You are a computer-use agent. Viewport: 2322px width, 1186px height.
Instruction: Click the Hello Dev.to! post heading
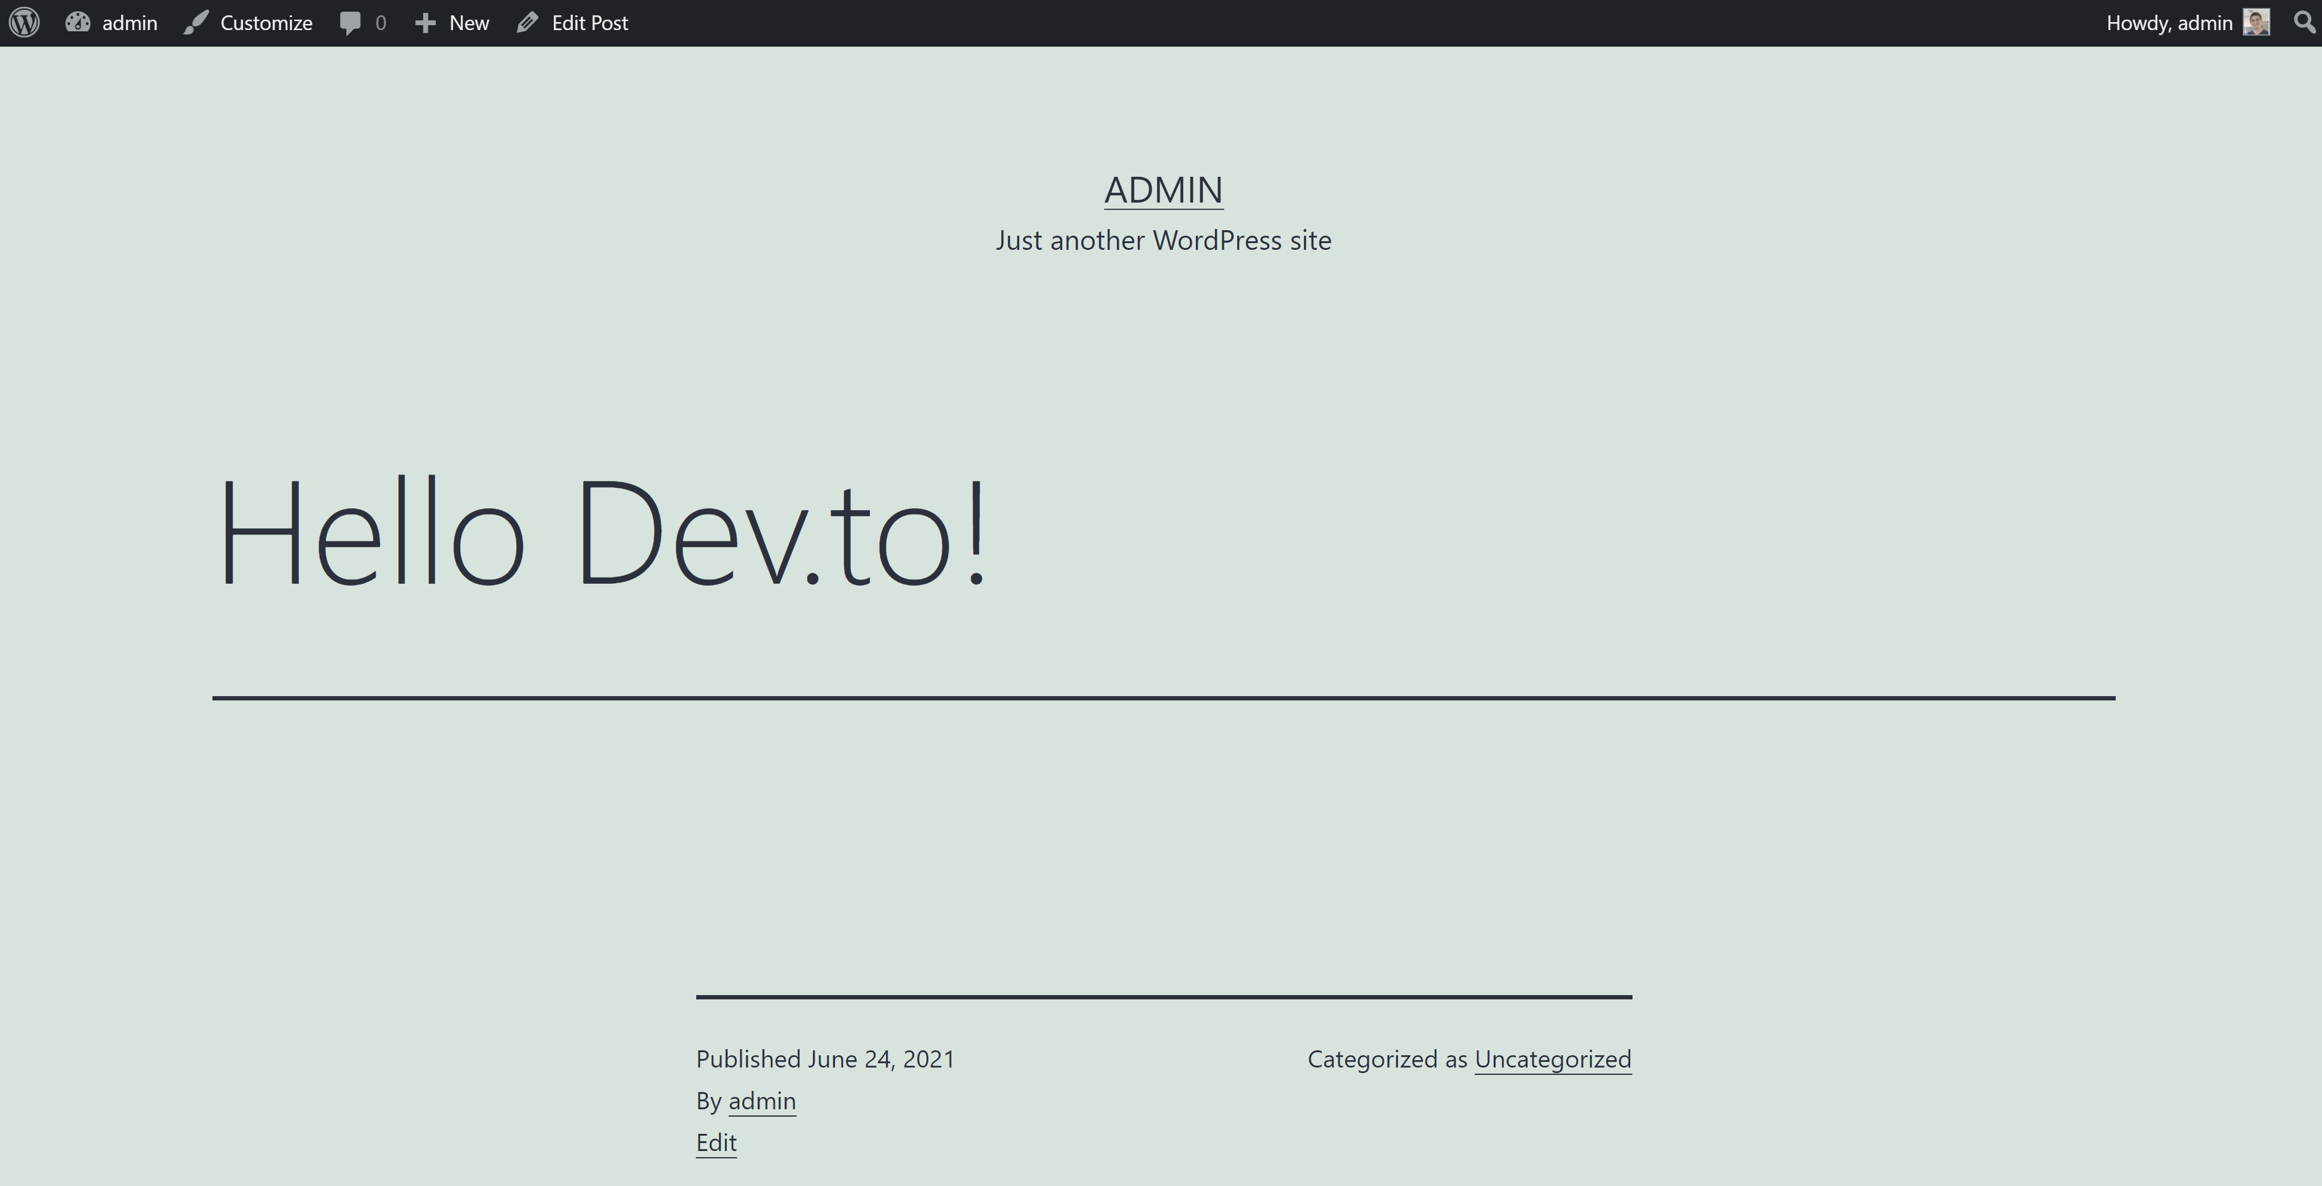(602, 533)
